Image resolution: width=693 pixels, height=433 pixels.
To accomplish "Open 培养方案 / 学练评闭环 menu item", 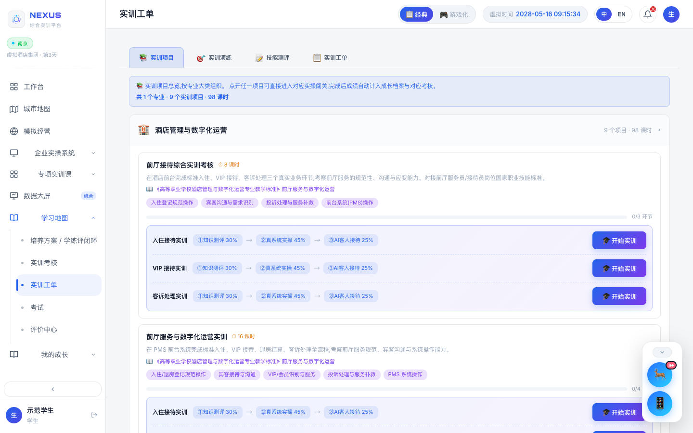I will point(59,241).
